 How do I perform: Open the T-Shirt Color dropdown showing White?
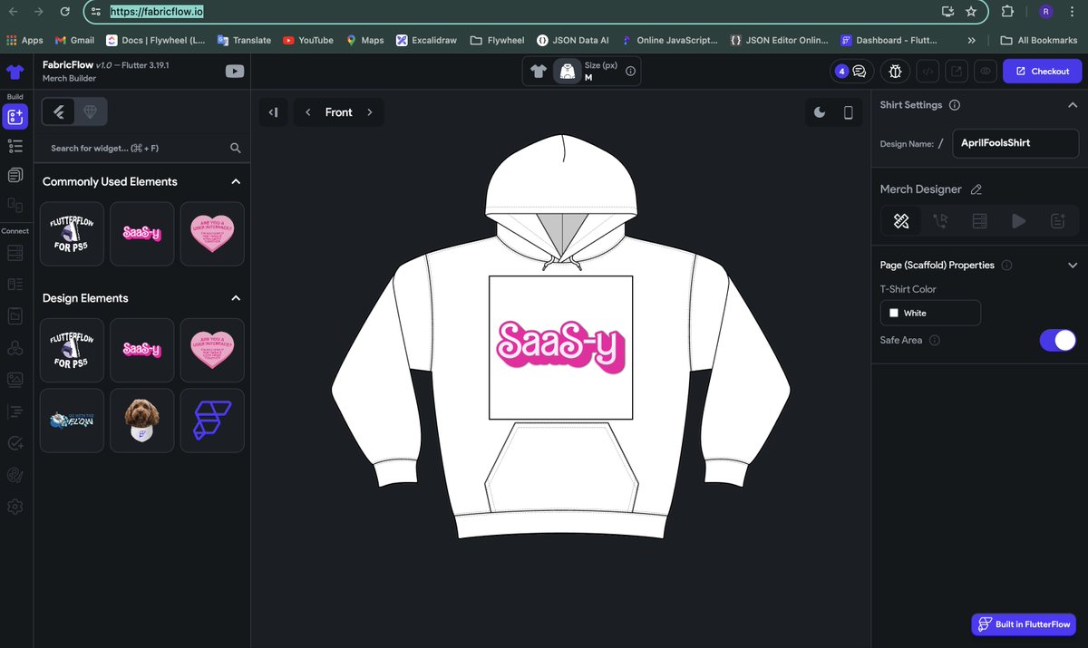coord(930,313)
